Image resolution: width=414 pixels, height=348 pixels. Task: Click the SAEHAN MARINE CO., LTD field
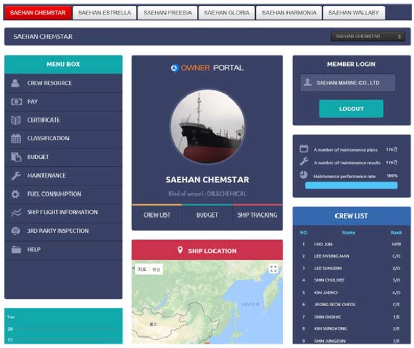pyautogui.click(x=348, y=82)
